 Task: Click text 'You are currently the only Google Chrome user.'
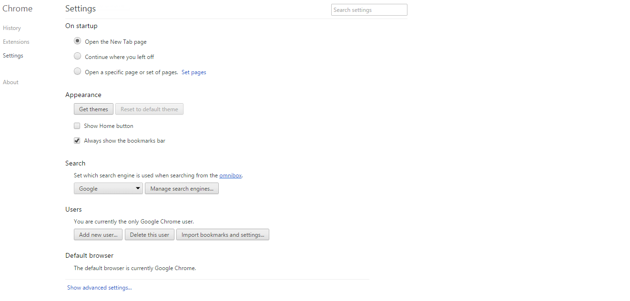(x=134, y=222)
